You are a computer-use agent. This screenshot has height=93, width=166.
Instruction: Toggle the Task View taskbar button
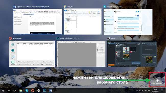15,91
